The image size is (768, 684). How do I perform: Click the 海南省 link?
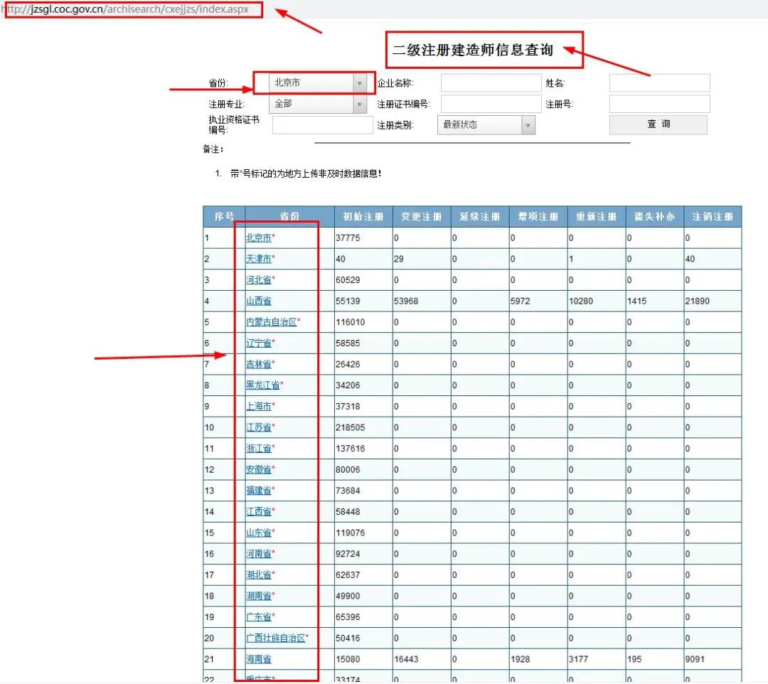259,659
